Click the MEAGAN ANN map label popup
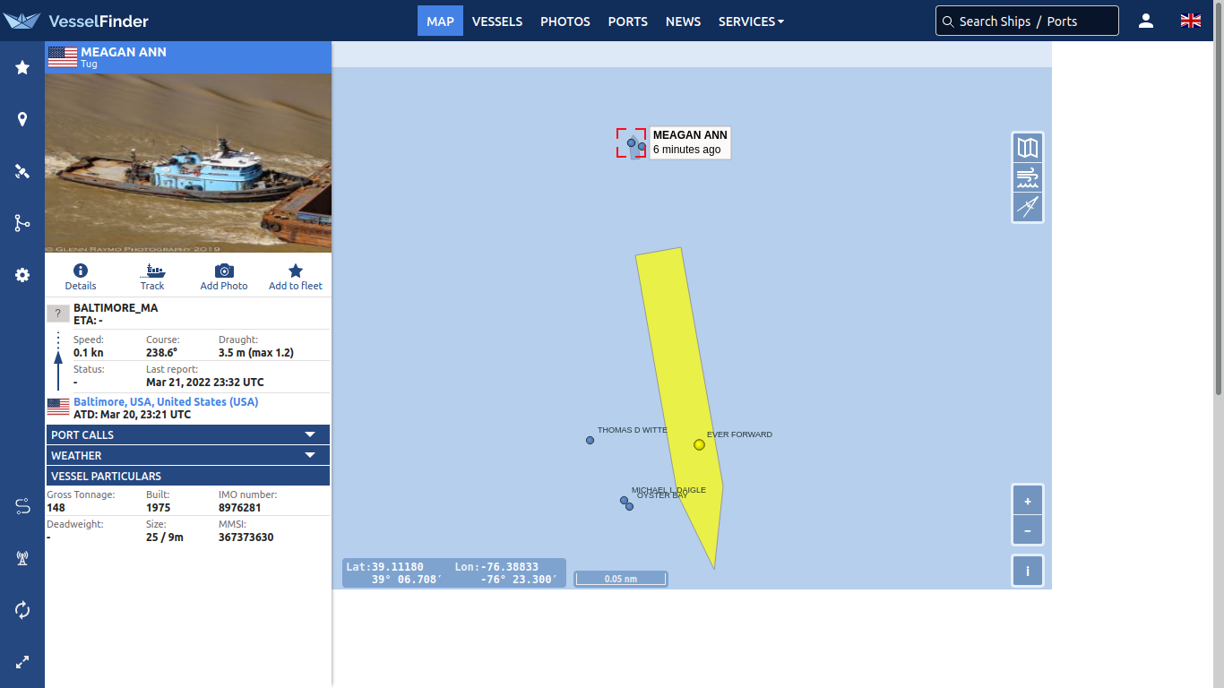Viewport: 1224px width, 688px height. click(690, 142)
